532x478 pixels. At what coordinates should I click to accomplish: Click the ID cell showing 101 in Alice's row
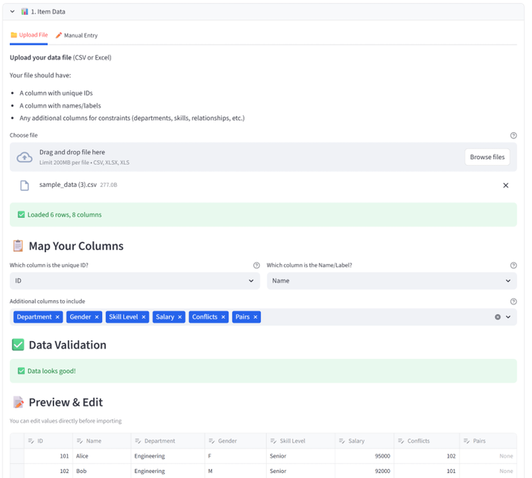[48, 456]
